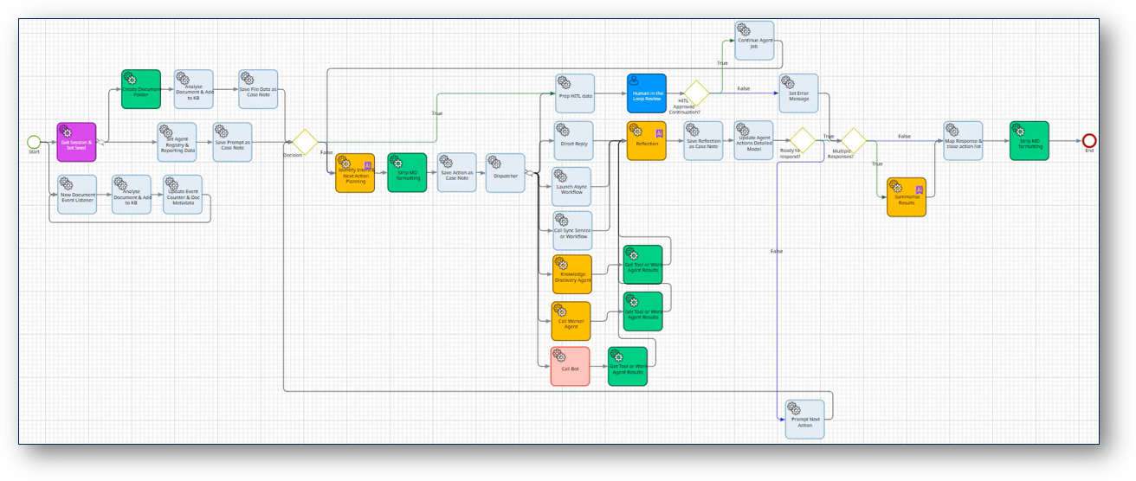Select the HITL Approved Continuation gateway diamond
The width and height of the screenshot is (1136, 481).
pos(696,94)
